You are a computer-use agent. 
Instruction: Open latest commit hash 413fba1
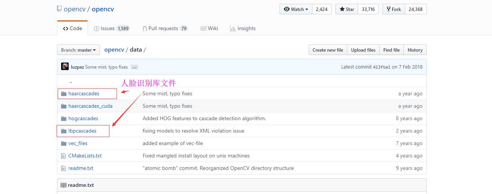click(x=381, y=67)
